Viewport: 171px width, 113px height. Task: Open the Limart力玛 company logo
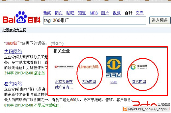point(89,67)
